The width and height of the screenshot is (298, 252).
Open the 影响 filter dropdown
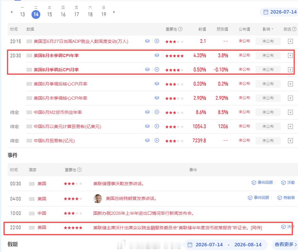click(268, 29)
